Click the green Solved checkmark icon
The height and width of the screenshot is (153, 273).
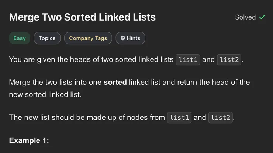pyautogui.click(x=262, y=17)
